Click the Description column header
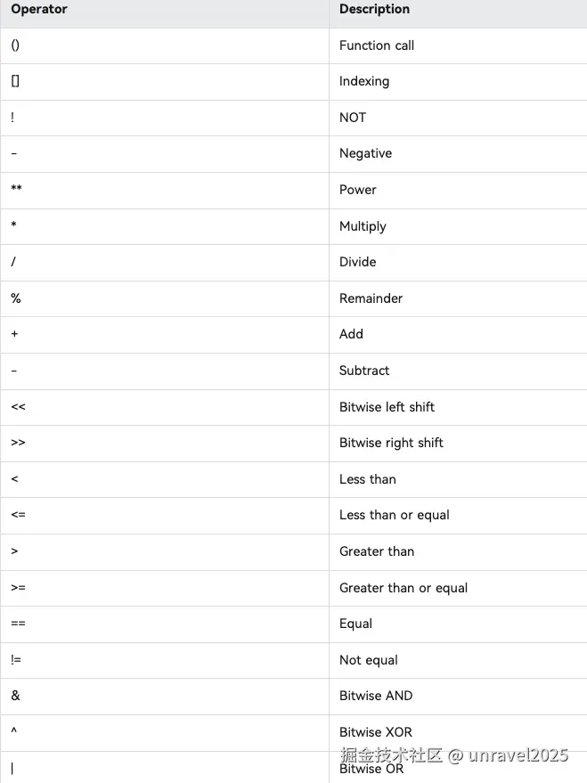The height and width of the screenshot is (783, 587). click(x=374, y=10)
